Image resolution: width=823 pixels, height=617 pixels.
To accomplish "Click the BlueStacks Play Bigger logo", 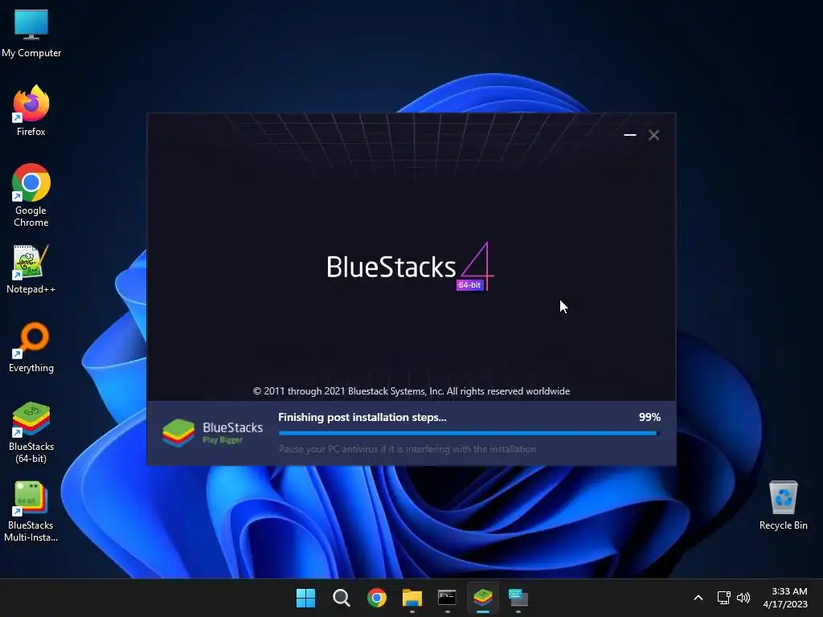I will (212, 433).
